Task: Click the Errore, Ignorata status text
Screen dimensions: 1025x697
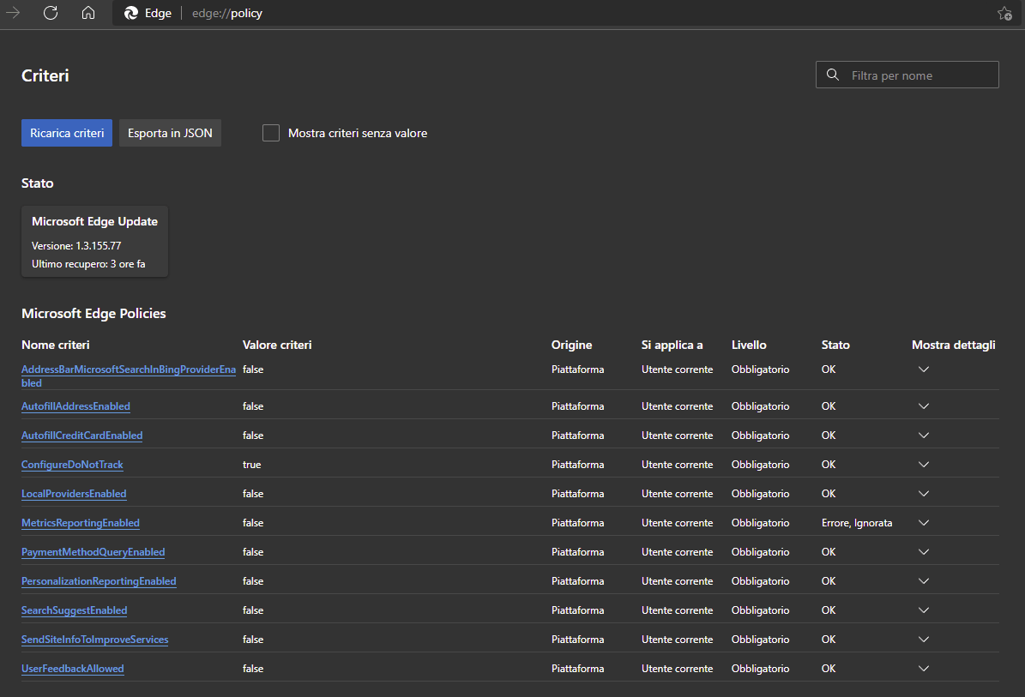Action: (856, 523)
